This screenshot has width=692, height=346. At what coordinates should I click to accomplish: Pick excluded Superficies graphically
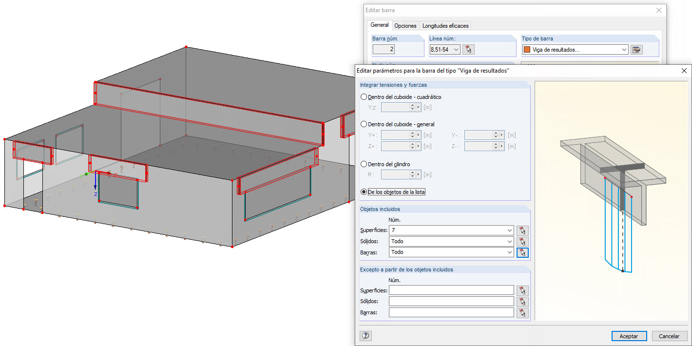coord(522,290)
